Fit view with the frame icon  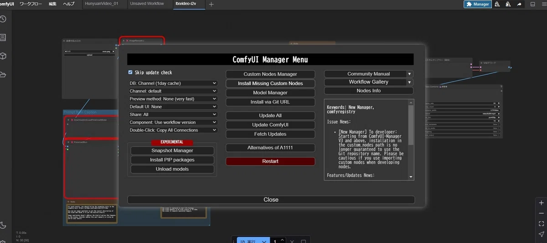click(x=541, y=224)
